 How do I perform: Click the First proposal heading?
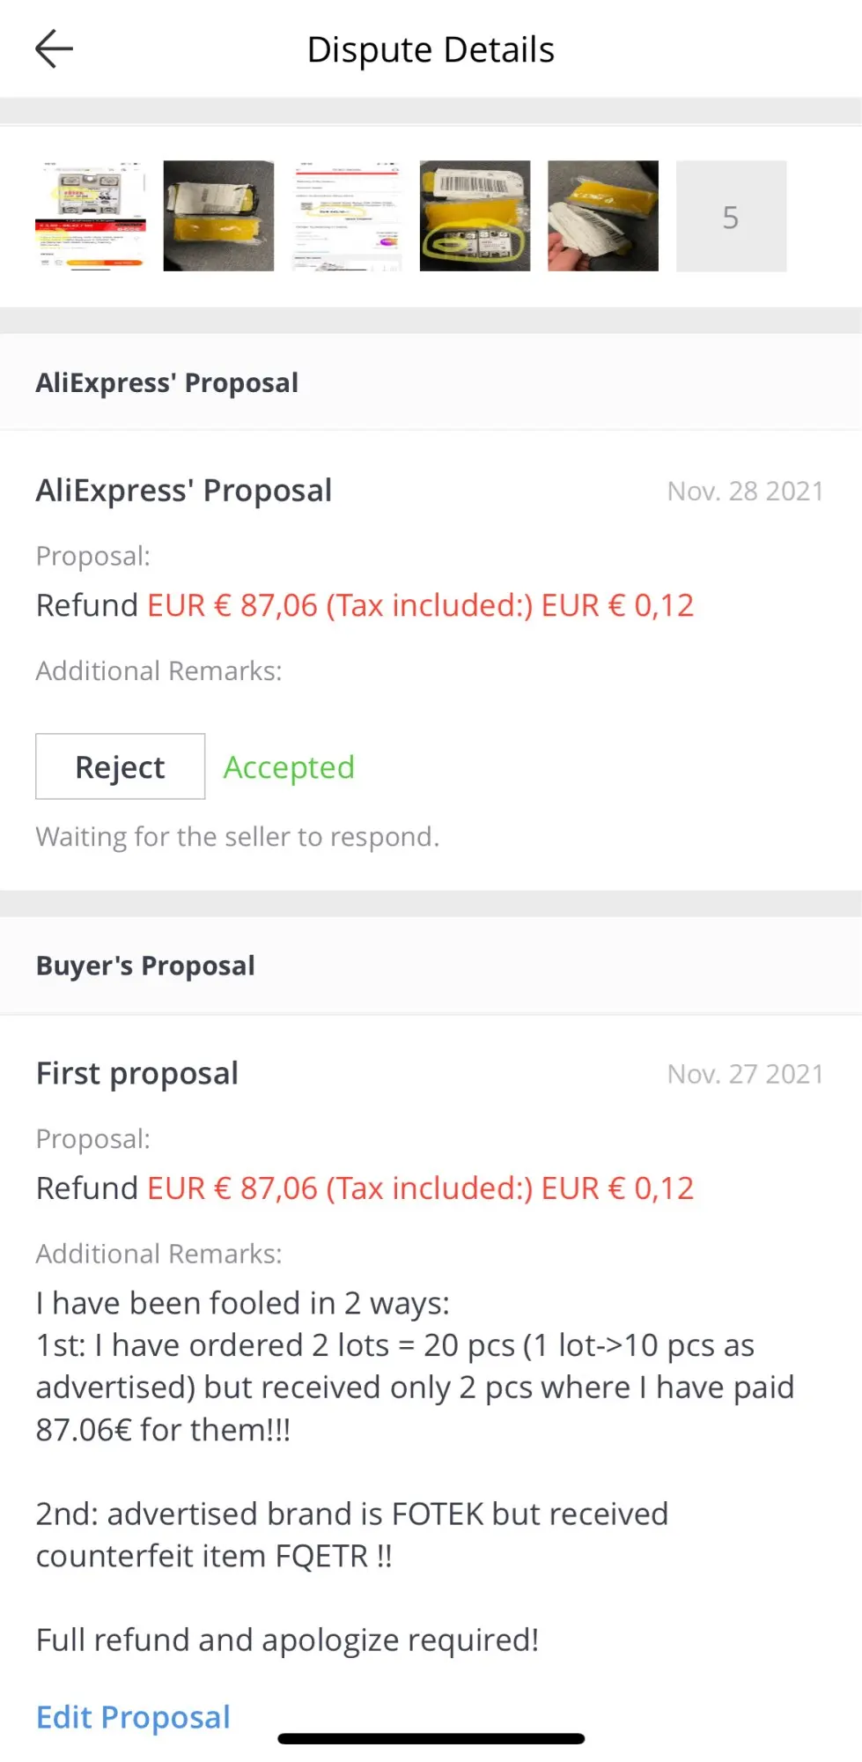[x=137, y=1073]
